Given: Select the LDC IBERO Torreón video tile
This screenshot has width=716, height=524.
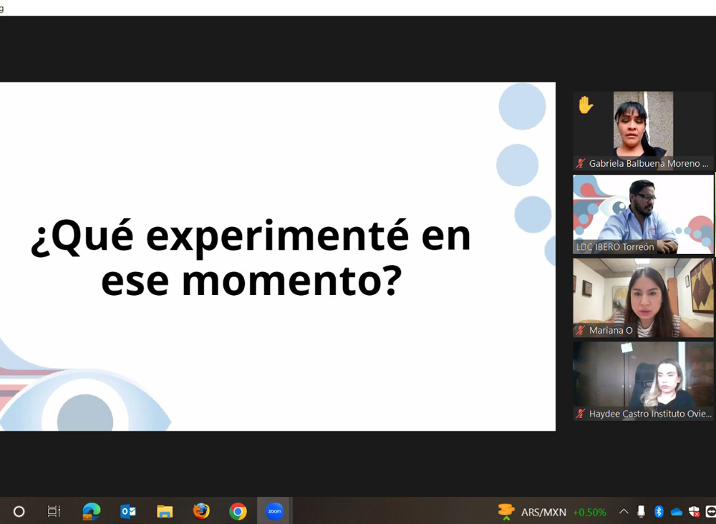Looking at the screenshot, I should point(643,214).
